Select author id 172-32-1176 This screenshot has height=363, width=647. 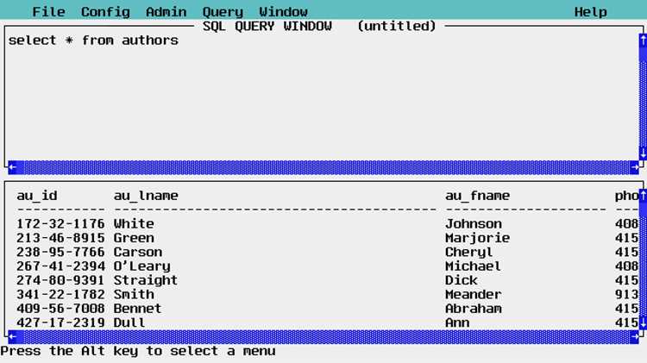[60, 223]
